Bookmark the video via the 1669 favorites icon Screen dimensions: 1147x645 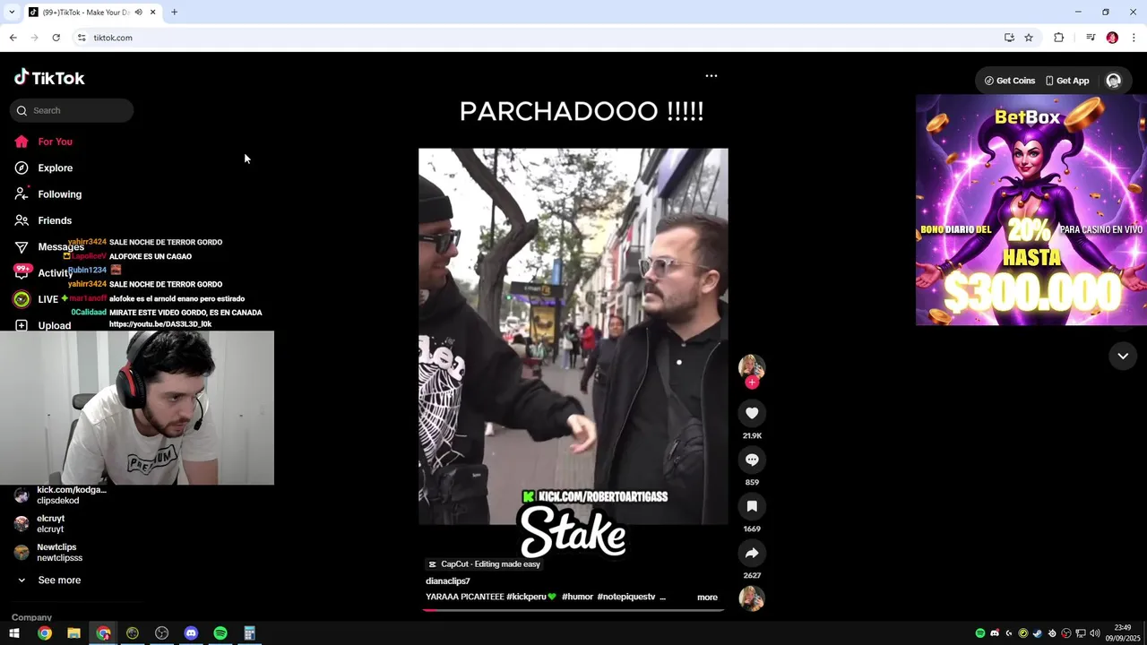click(x=752, y=506)
